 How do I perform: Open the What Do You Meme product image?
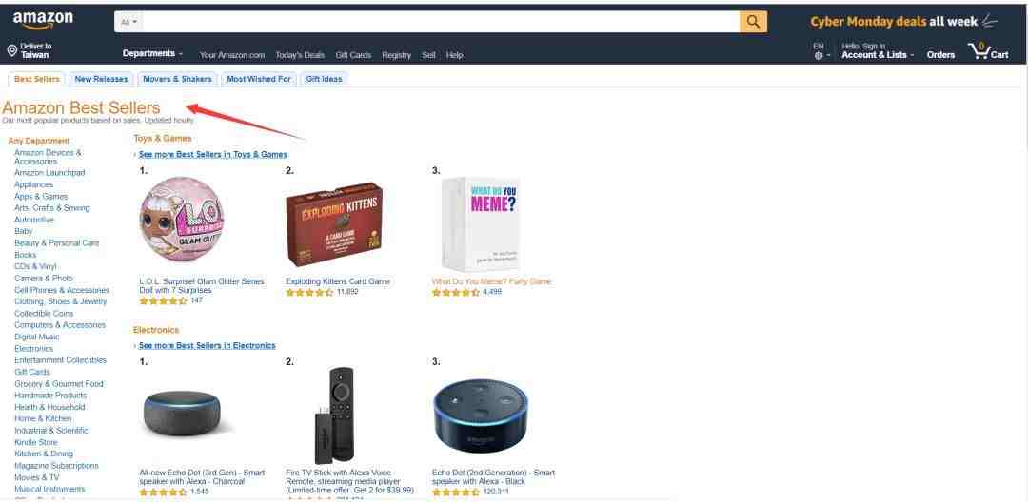[481, 223]
